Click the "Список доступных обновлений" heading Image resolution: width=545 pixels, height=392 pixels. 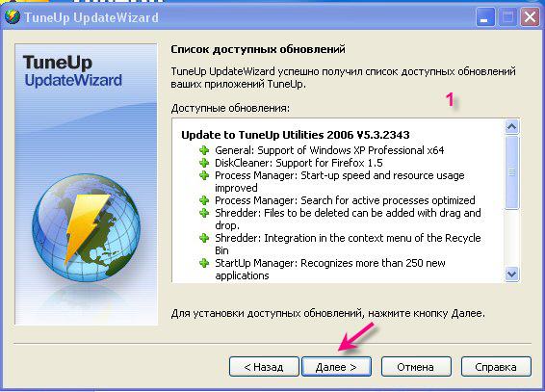tap(258, 49)
